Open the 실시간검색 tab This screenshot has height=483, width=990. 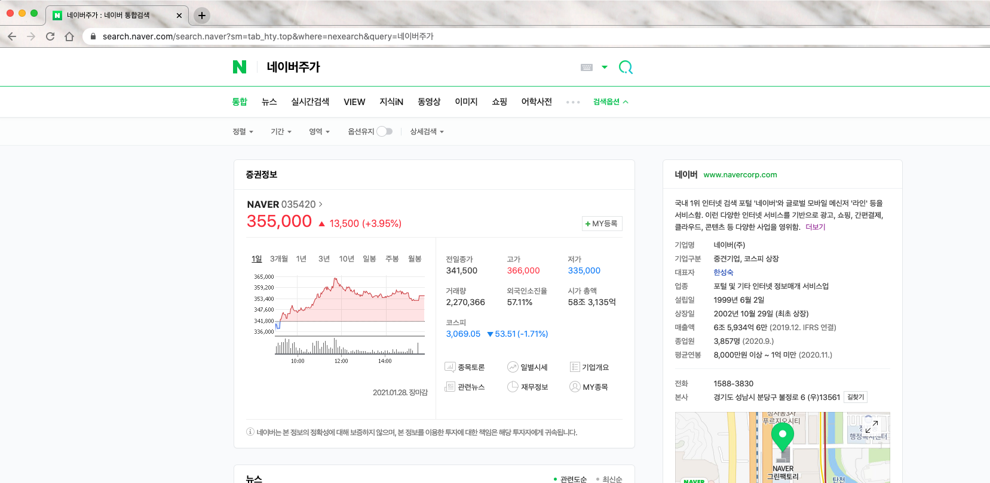(310, 101)
